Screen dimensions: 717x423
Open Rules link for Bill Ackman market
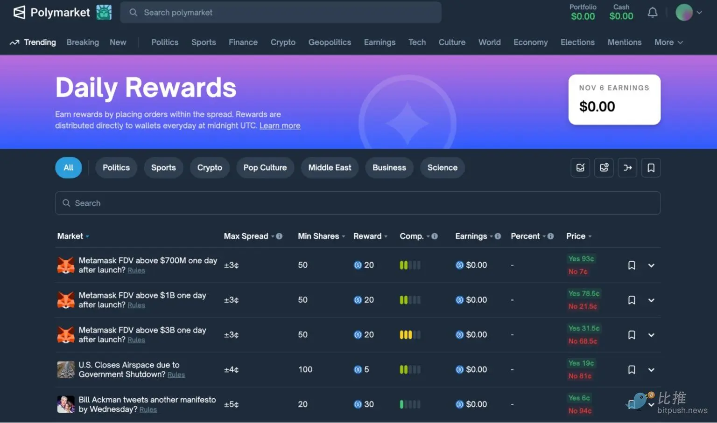(148, 410)
